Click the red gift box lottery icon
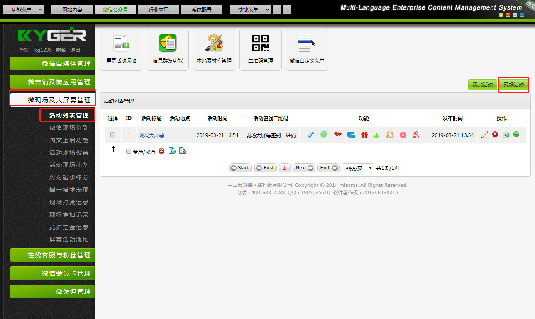 click(x=364, y=135)
